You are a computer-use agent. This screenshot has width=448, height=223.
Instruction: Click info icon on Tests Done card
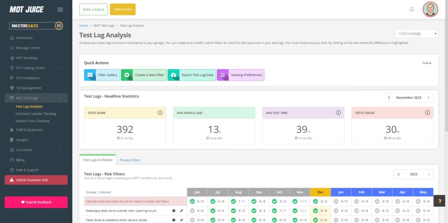pyautogui.click(x=160, y=113)
